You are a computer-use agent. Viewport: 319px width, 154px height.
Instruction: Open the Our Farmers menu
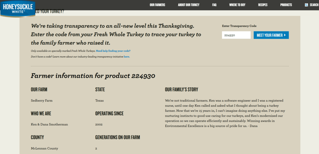pos(157,5)
